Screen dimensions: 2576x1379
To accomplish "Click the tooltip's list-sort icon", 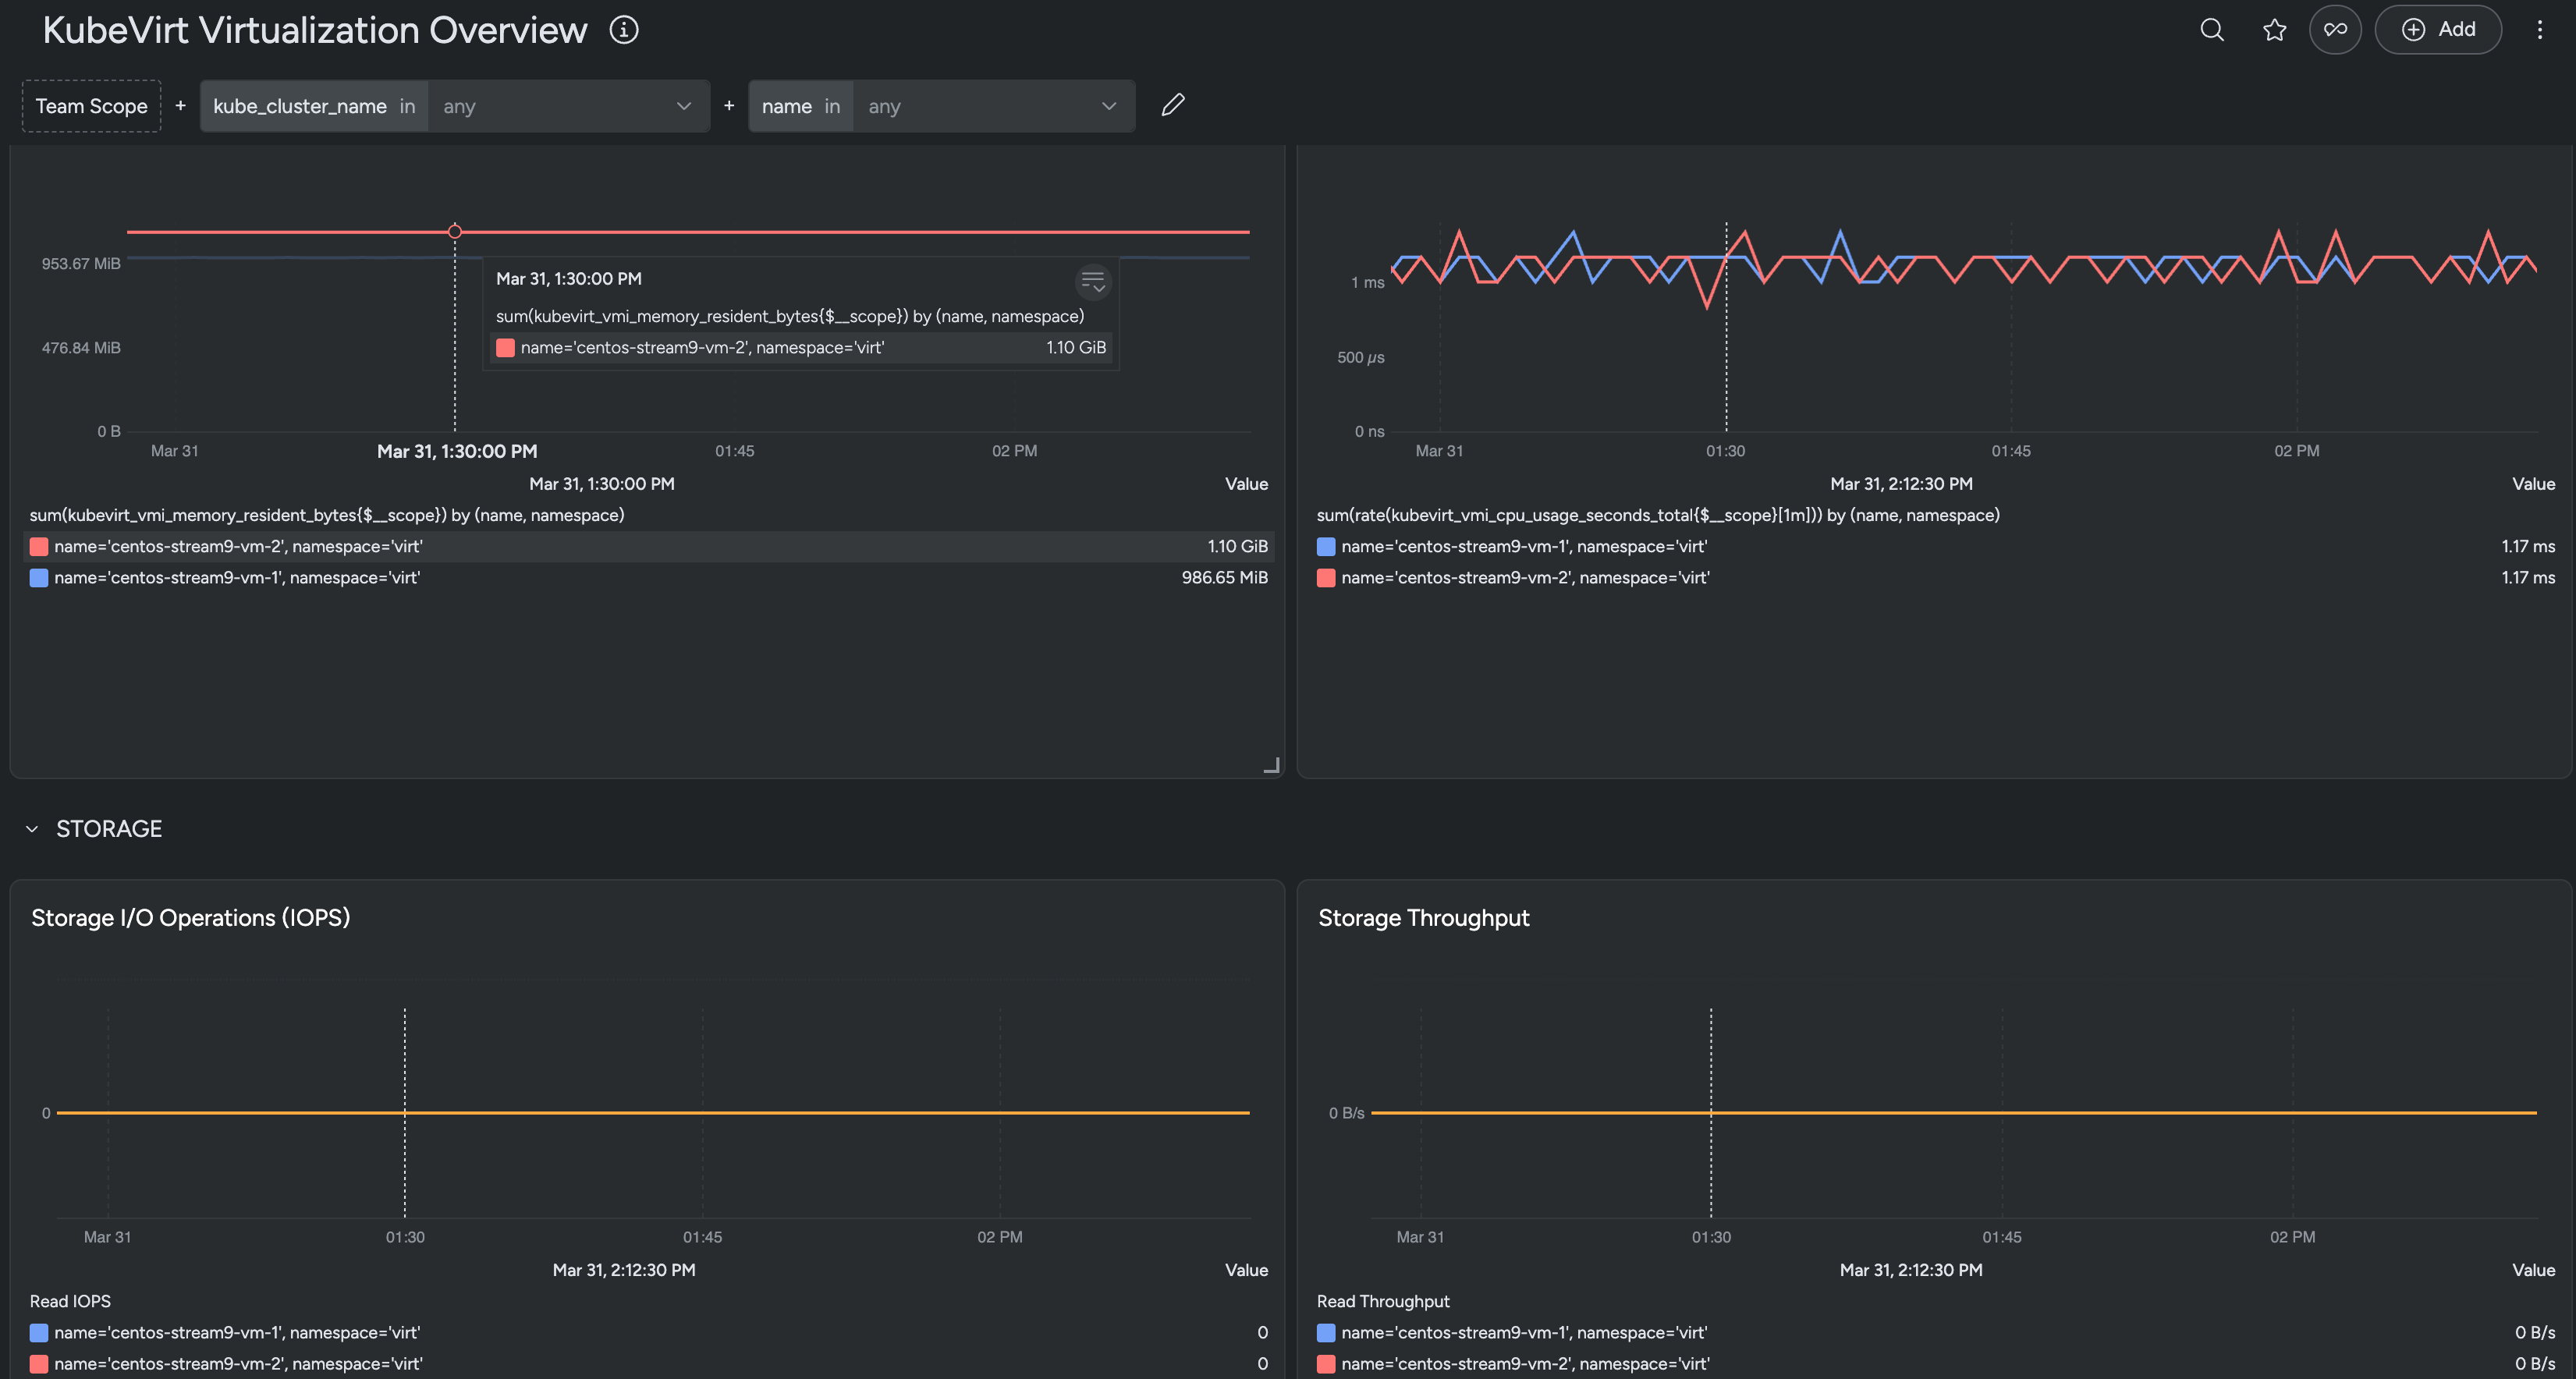I will point(1093,283).
